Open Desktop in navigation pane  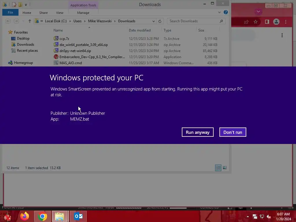coord(23,38)
